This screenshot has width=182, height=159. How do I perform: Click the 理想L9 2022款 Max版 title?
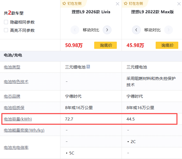152,12
